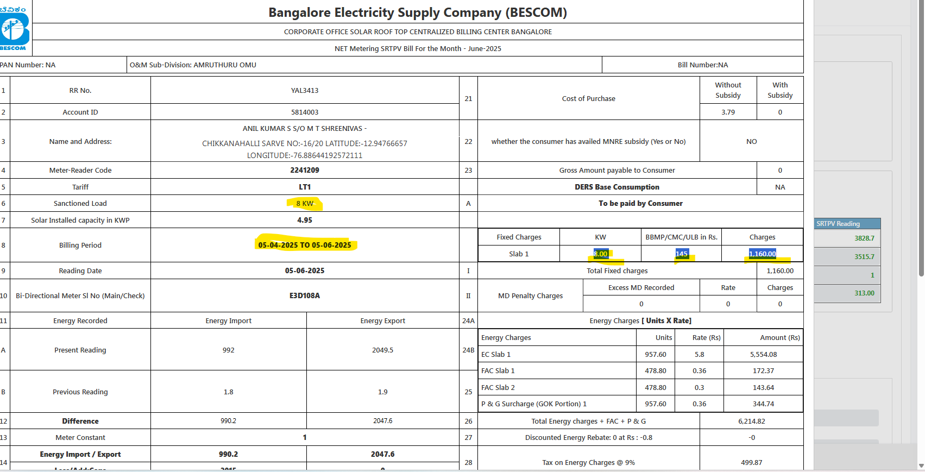Viewport: 925px width, 472px height.
Task: Select the bold Energy Import / Export label
Action: pyautogui.click(x=80, y=455)
